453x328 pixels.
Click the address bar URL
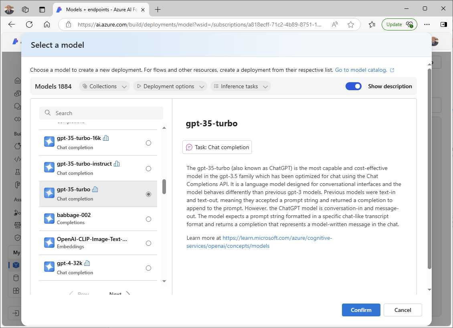[x=199, y=24]
